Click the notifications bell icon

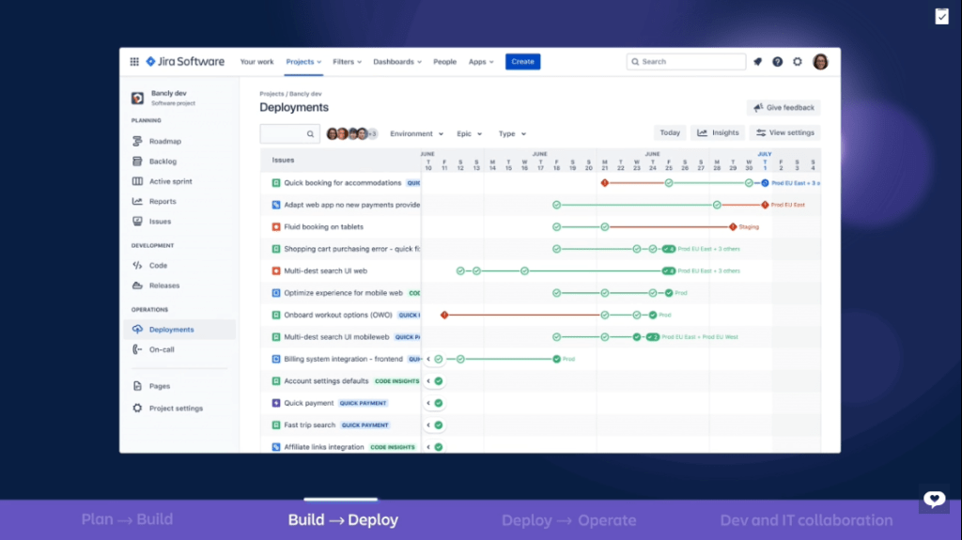pyautogui.click(x=757, y=62)
